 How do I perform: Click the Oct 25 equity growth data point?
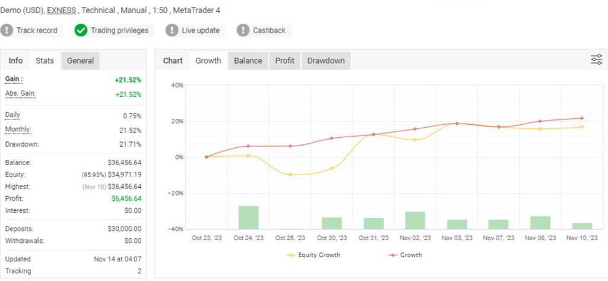290,175
